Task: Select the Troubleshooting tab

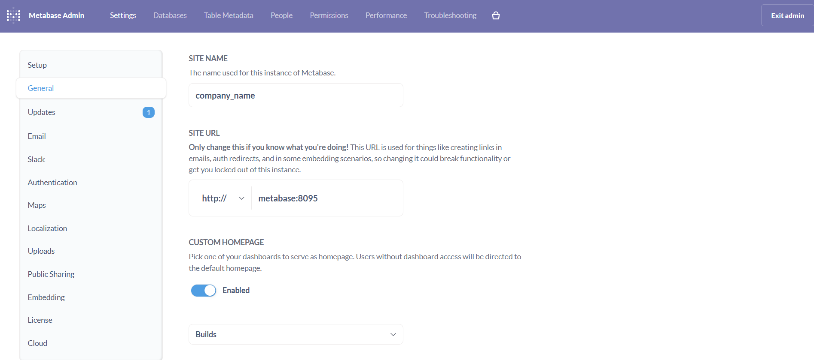Action: 450,15
